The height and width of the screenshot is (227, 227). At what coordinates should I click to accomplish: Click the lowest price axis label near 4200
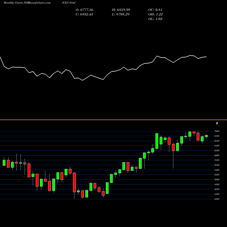[217, 199]
